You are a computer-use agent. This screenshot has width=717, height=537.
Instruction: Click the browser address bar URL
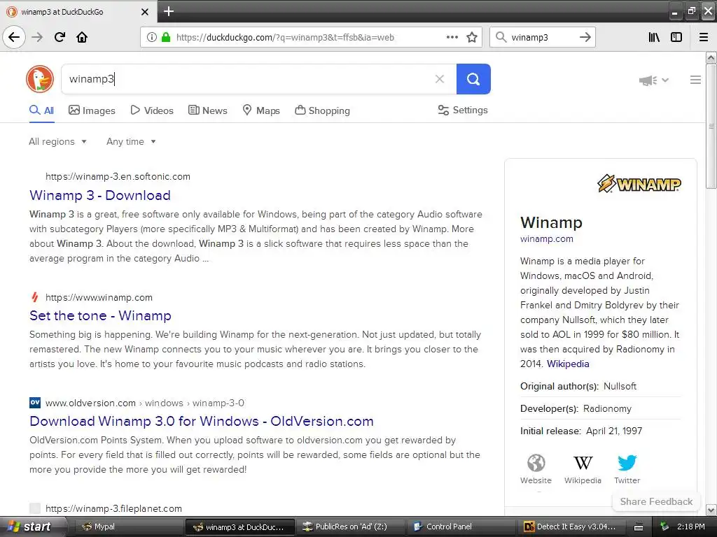tap(285, 38)
